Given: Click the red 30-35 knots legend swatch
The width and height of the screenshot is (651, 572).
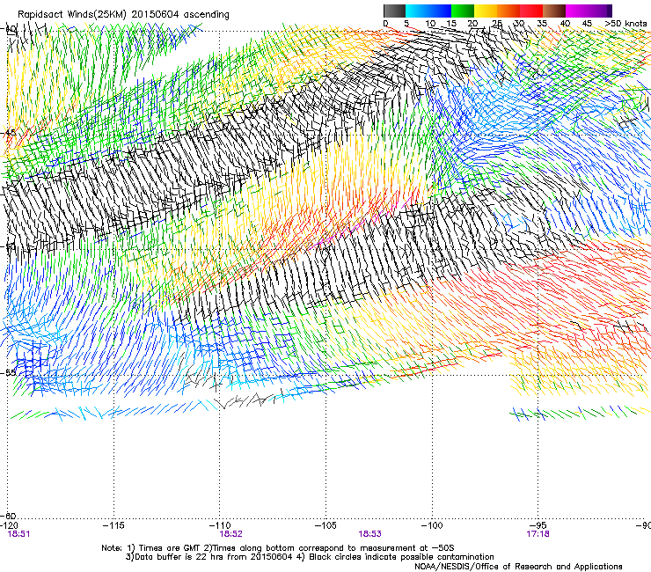Looking at the screenshot, I should point(531,11).
